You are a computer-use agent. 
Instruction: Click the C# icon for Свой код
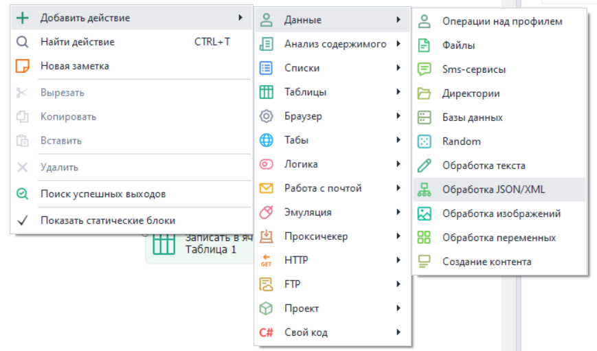coord(266,332)
